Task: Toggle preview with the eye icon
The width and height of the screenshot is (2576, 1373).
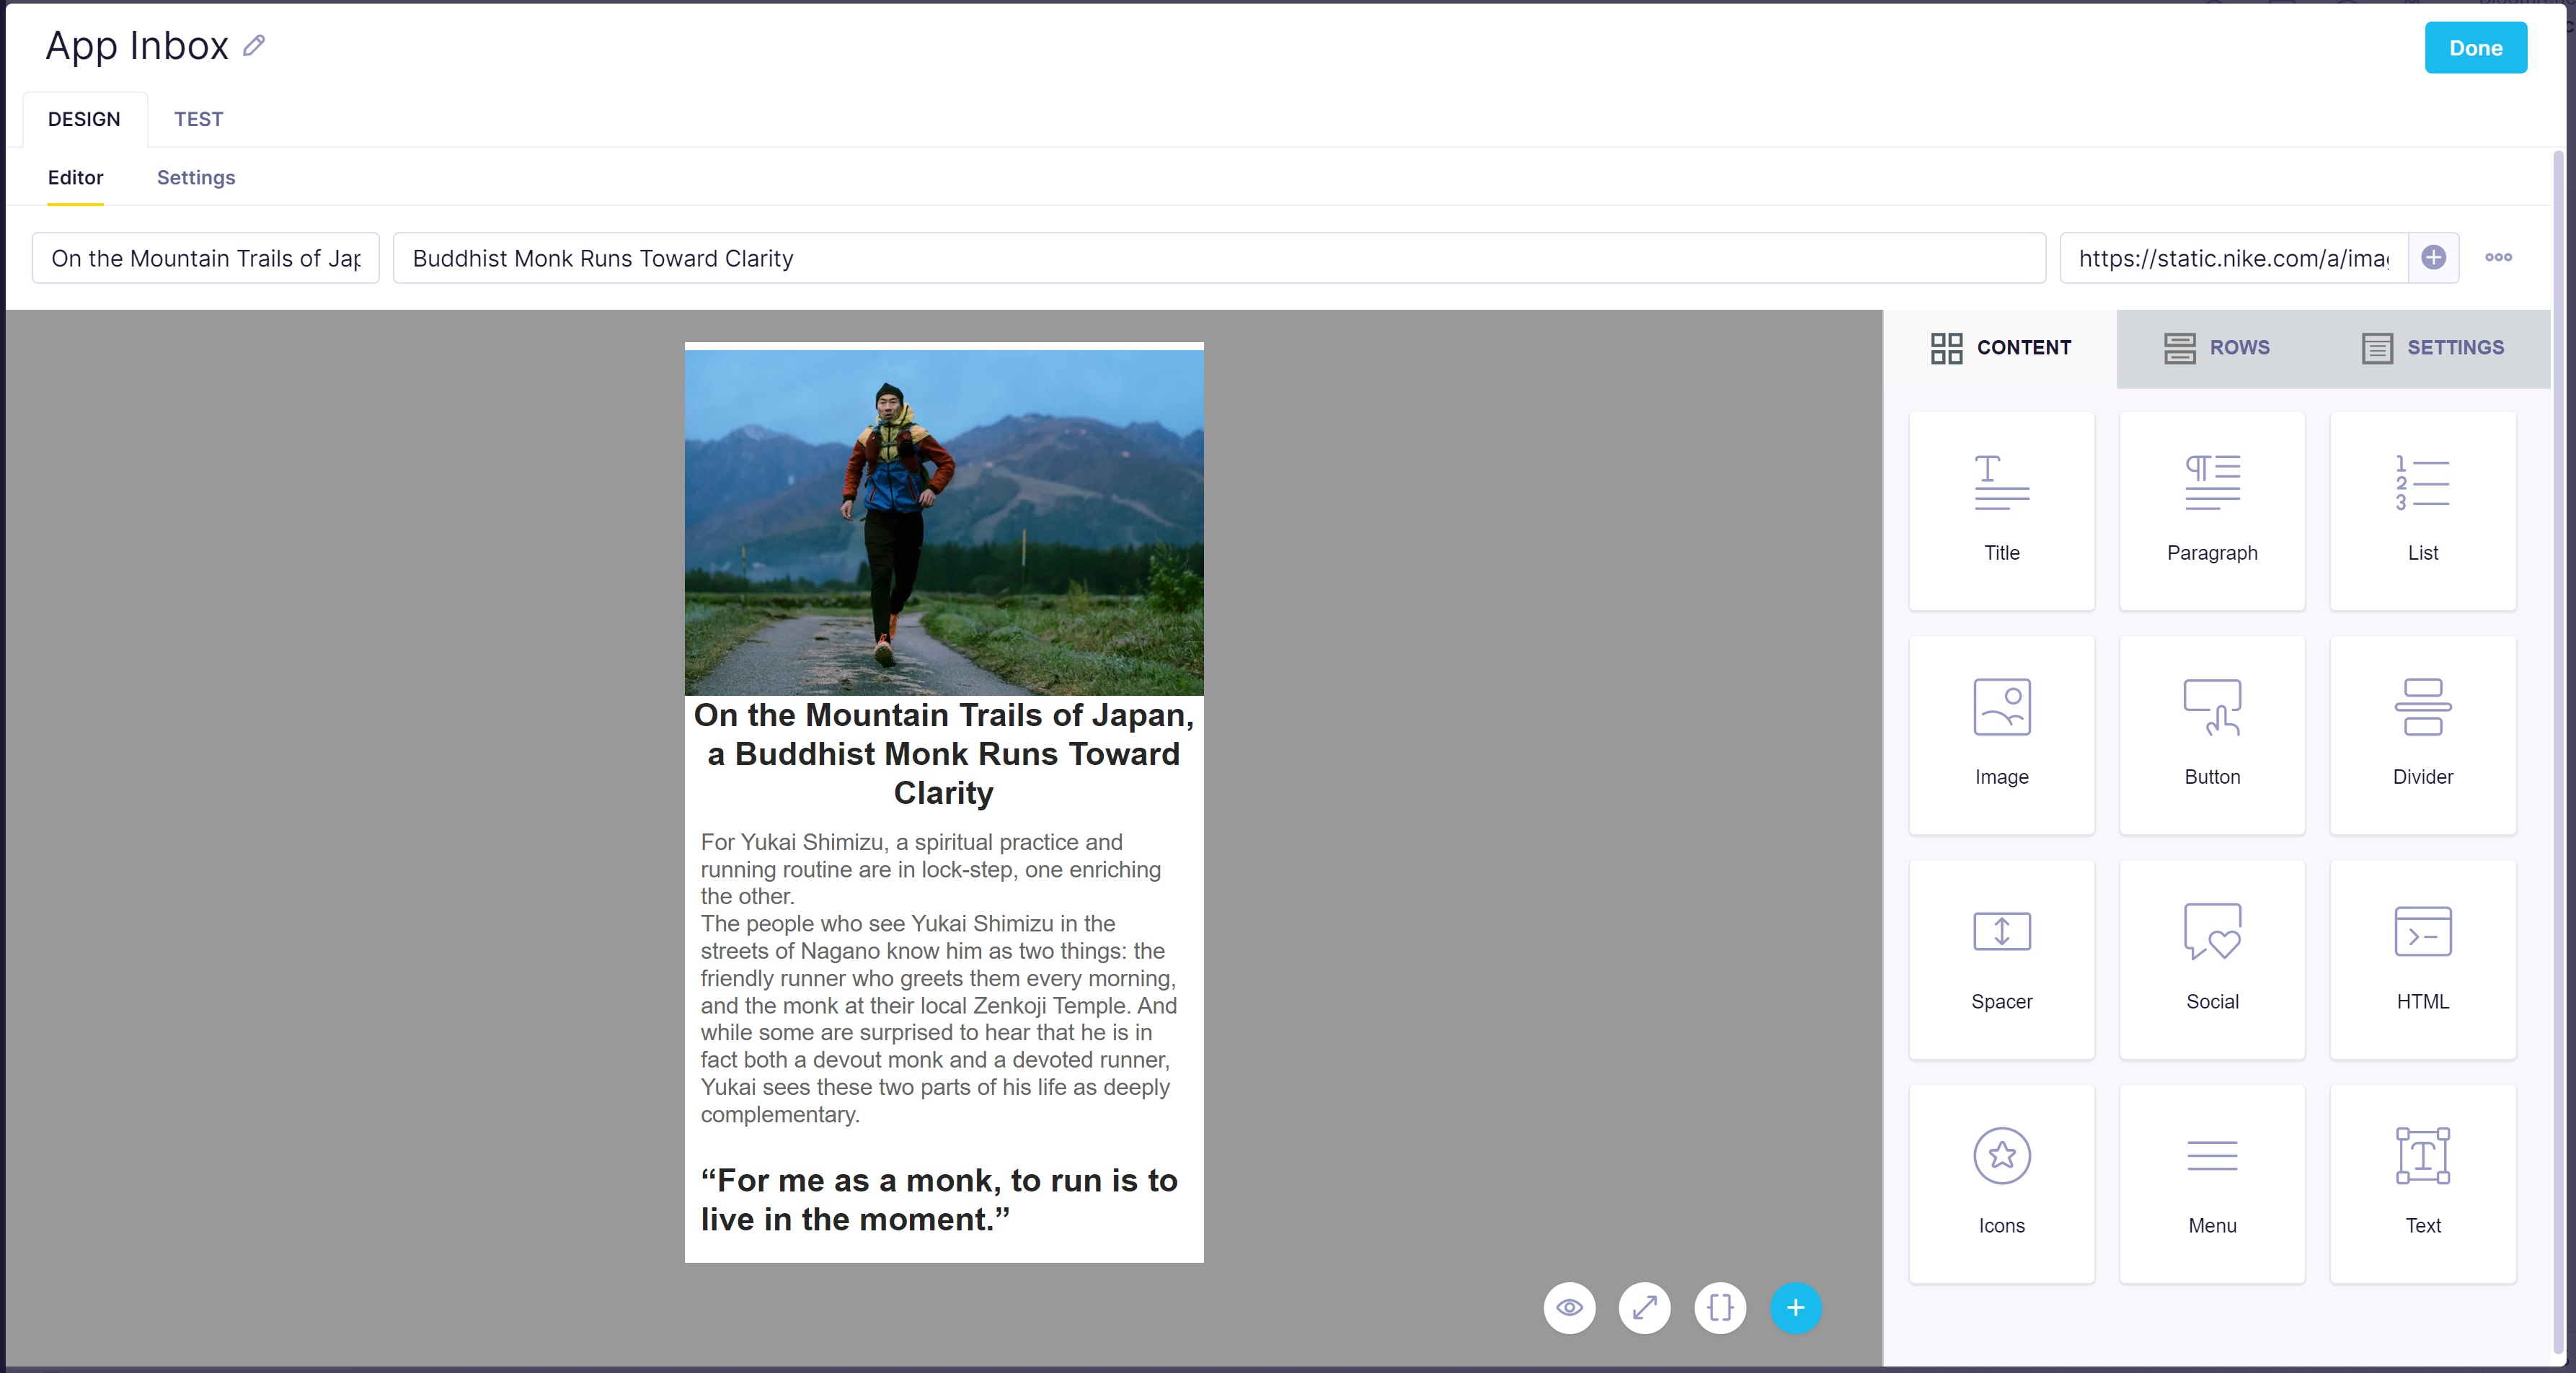Action: click(1569, 1307)
